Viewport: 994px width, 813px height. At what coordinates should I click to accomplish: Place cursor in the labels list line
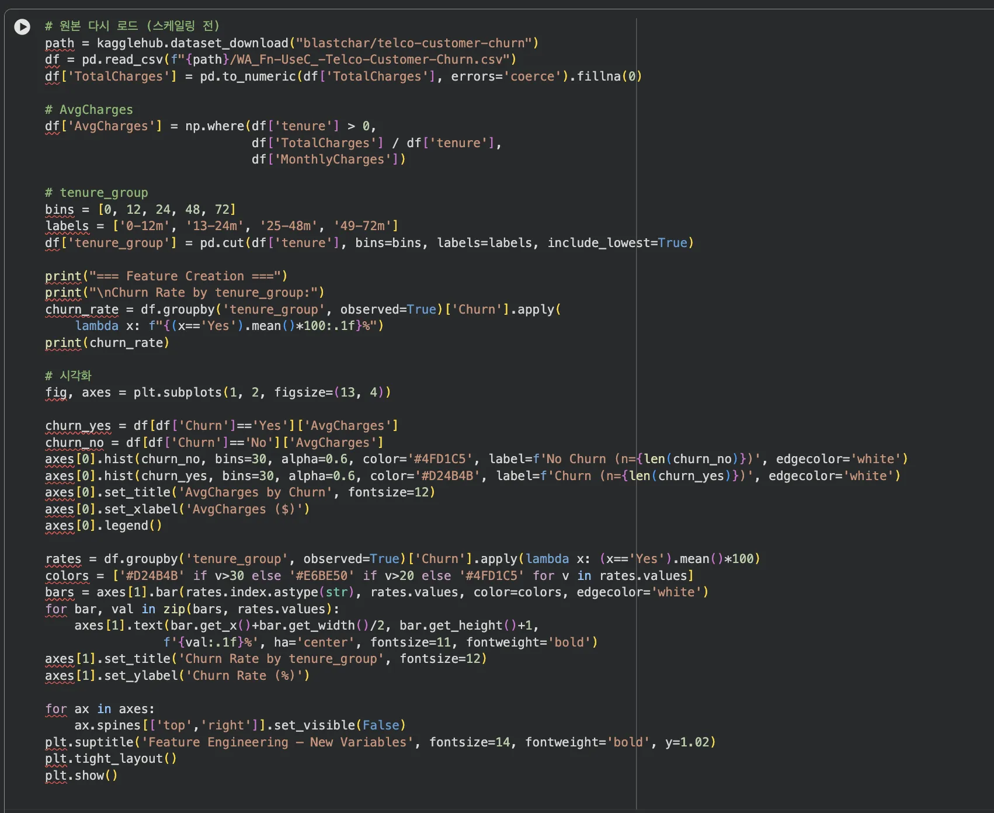[221, 226]
